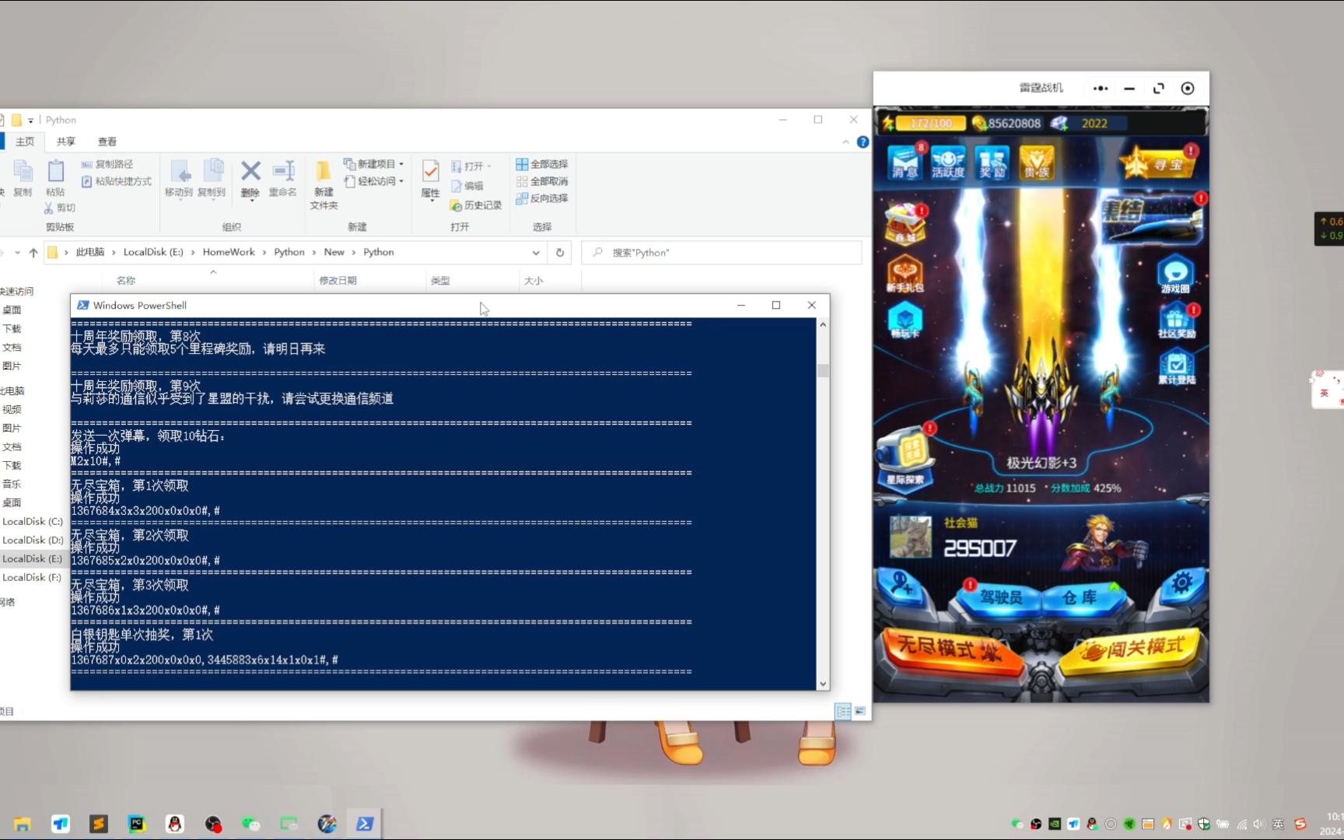The width and height of the screenshot is (1344, 840).
Task: Click PowerShell scrollbar down arrow
Action: click(823, 684)
